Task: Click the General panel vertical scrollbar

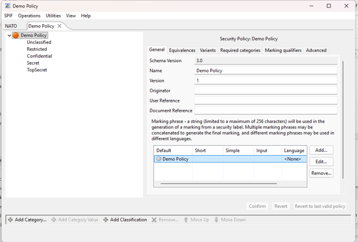Action: pyautogui.click(x=342, y=120)
